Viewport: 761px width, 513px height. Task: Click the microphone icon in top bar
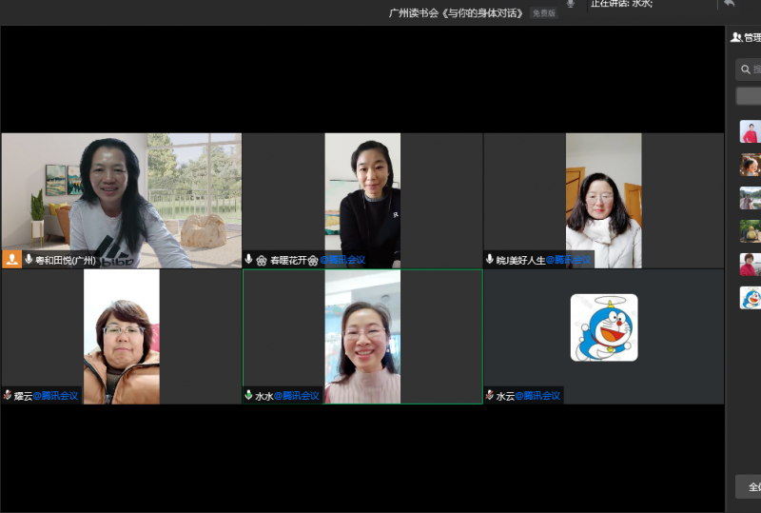click(x=571, y=4)
